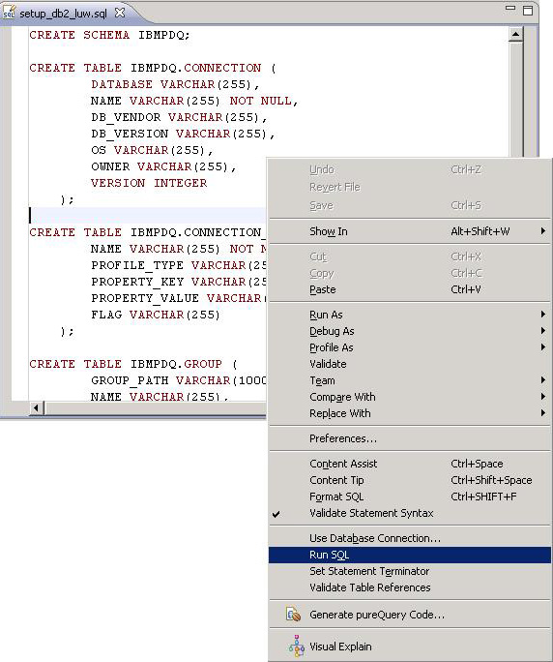The image size is (553, 662).
Task: Open Generate pureQuery Code icon entry
Action: pos(293,615)
